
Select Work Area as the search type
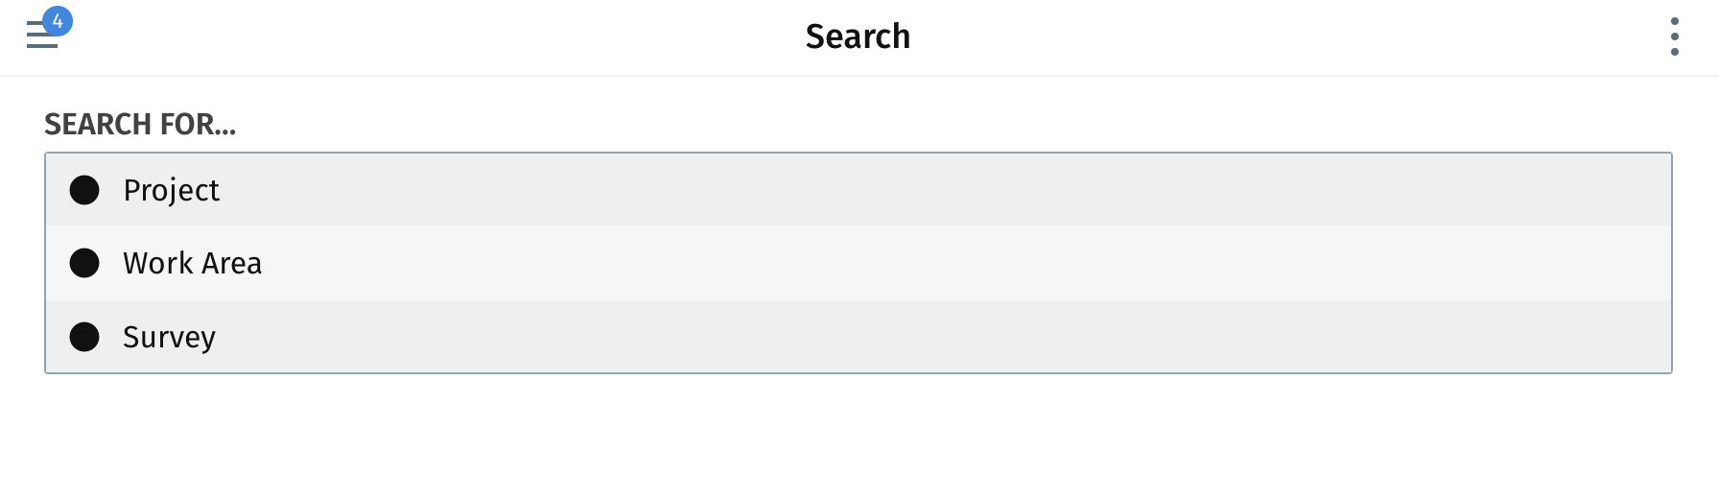pyautogui.click(x=859, y=263)
